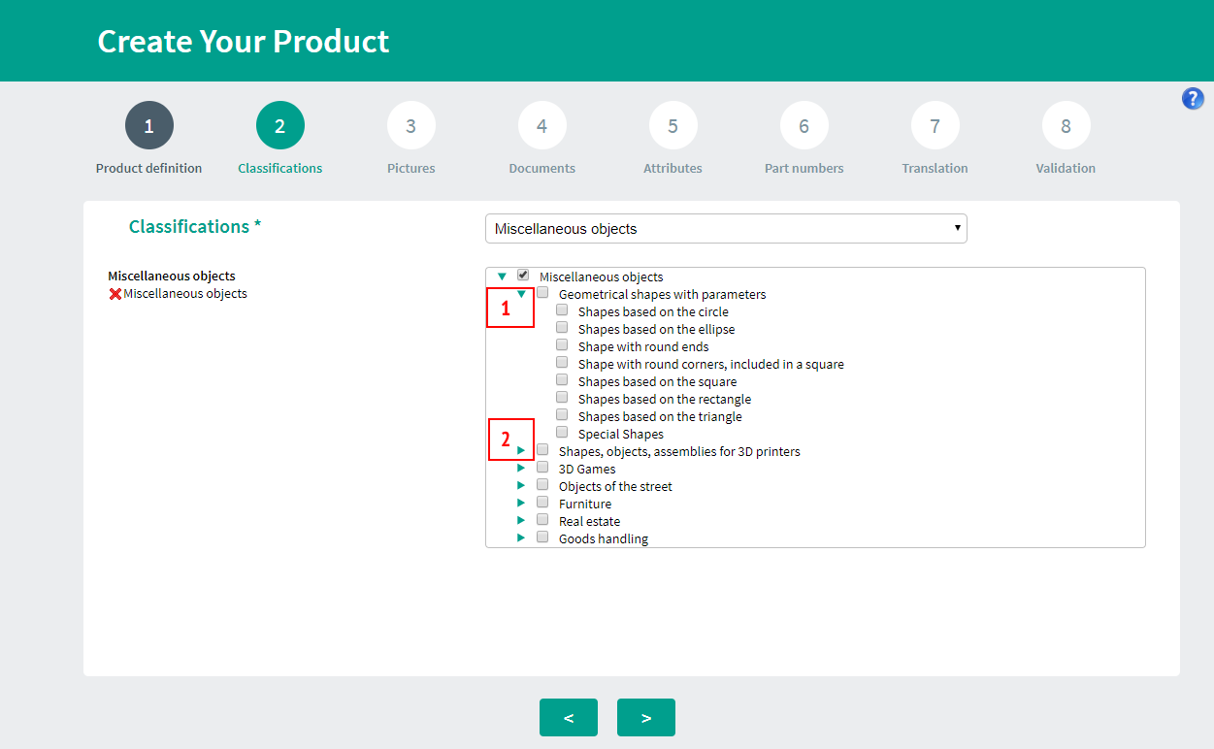The width and height of the screenshot is (1214, 749).
Task: Click the blue help question mark icon
Action: click(1193, 98)
